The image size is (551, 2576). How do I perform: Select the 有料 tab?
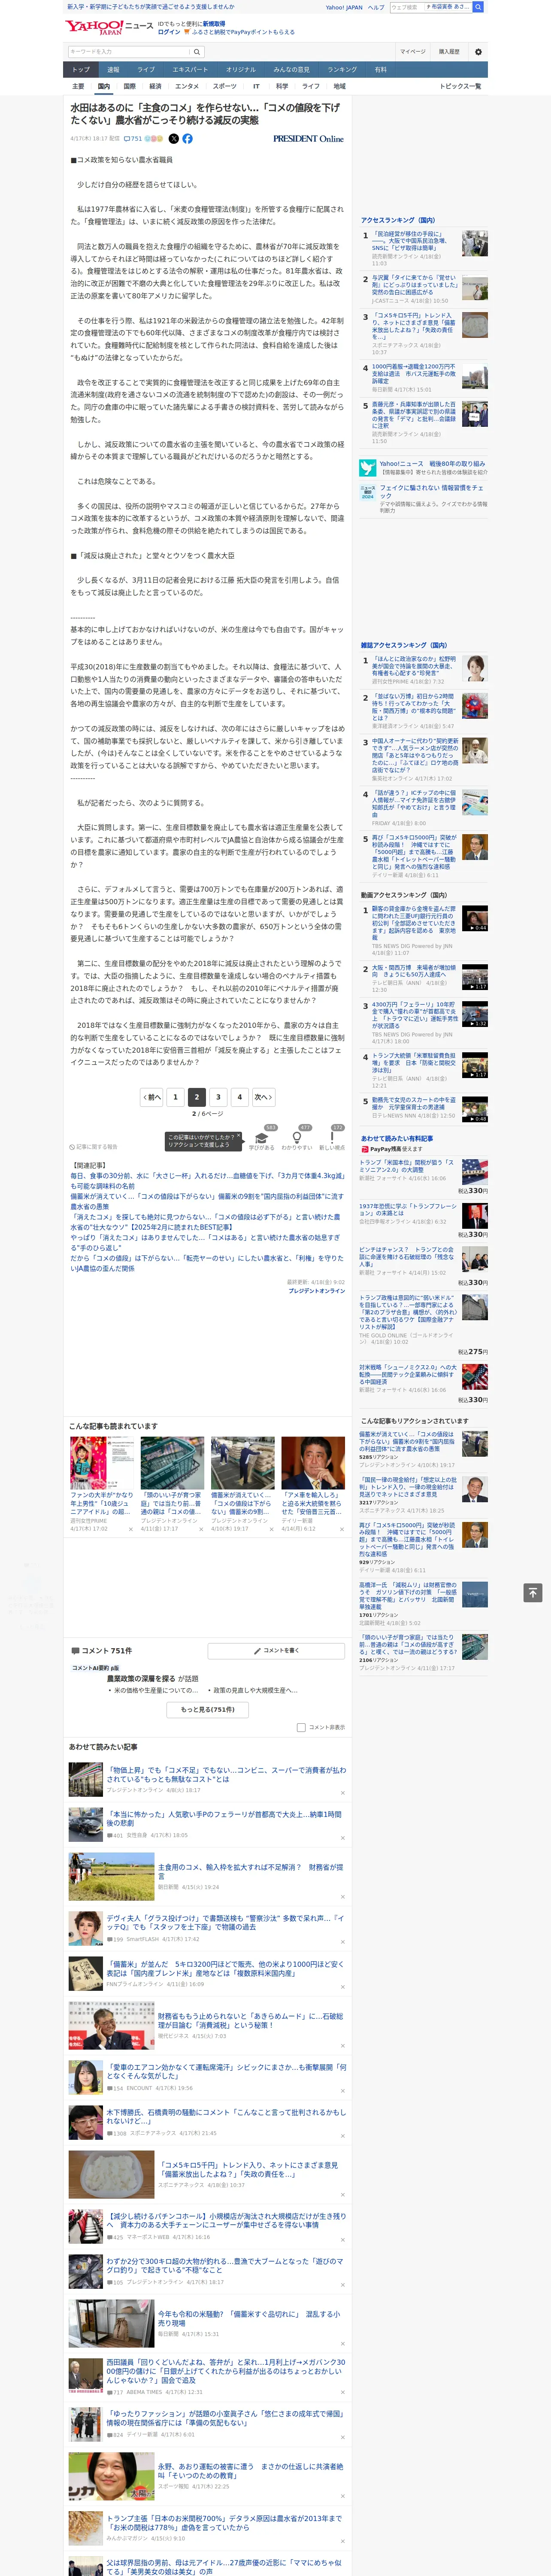point(380,70)
